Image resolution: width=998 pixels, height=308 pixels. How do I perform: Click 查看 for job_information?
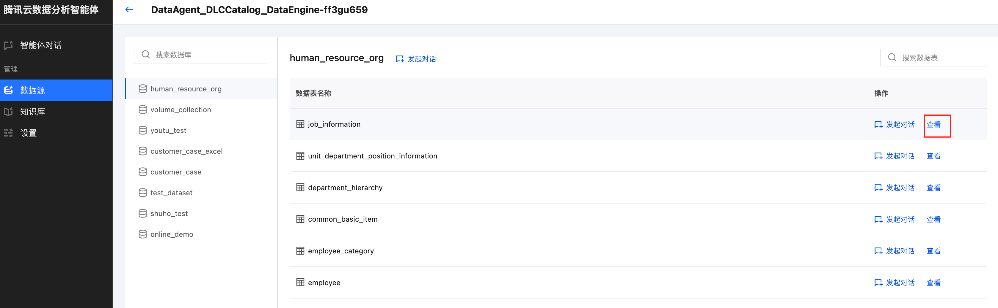933,124
